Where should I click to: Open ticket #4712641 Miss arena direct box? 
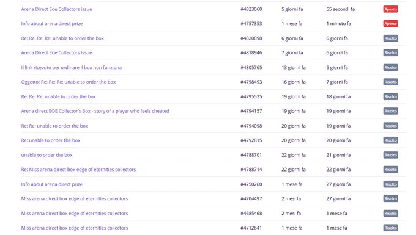click(x=75, y=228)
